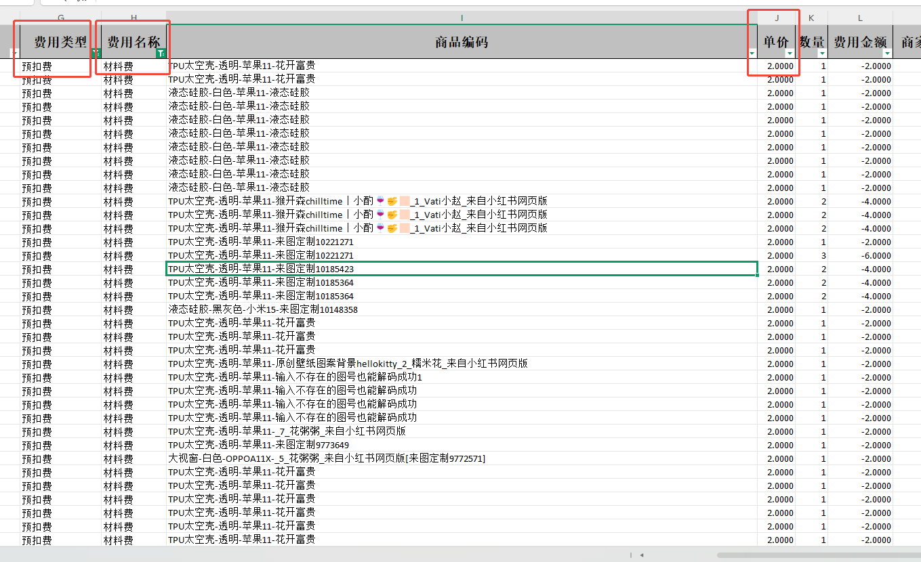Viewport: 921px width, 562px height.
Task: Open the filter dropdown for 费用类型
Action: (96, 53)
